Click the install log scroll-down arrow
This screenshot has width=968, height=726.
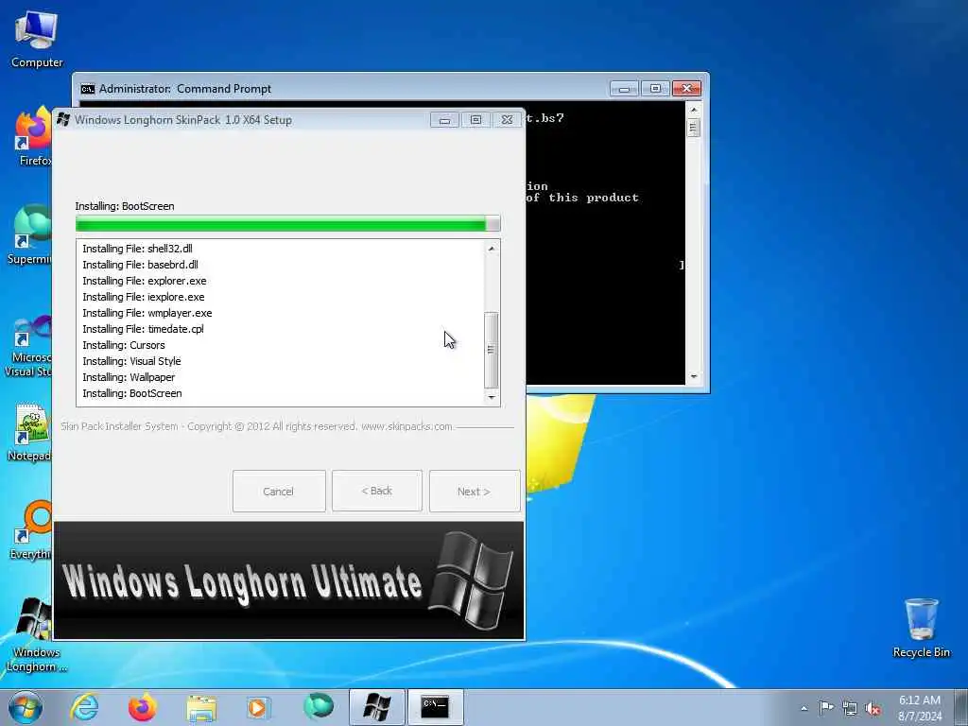(492, 398)
